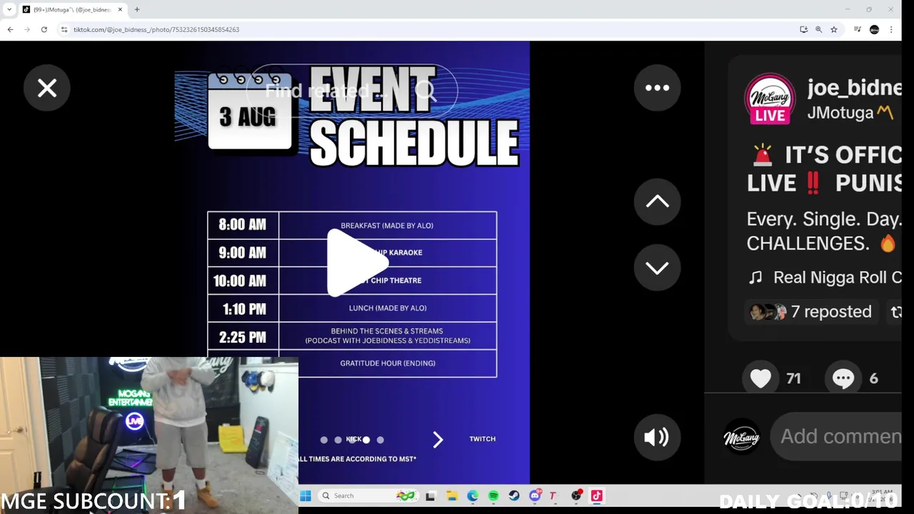914x514 pixels.
Task: Open Steam from taskbar
Action: click(x=514, y=496)
